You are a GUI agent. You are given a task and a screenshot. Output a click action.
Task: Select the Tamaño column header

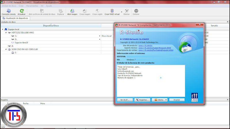(x=214, y=26)
